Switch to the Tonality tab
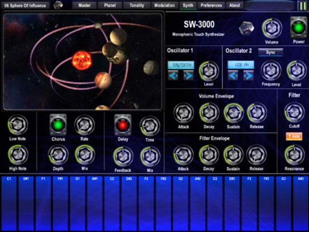 coord(137,5)
